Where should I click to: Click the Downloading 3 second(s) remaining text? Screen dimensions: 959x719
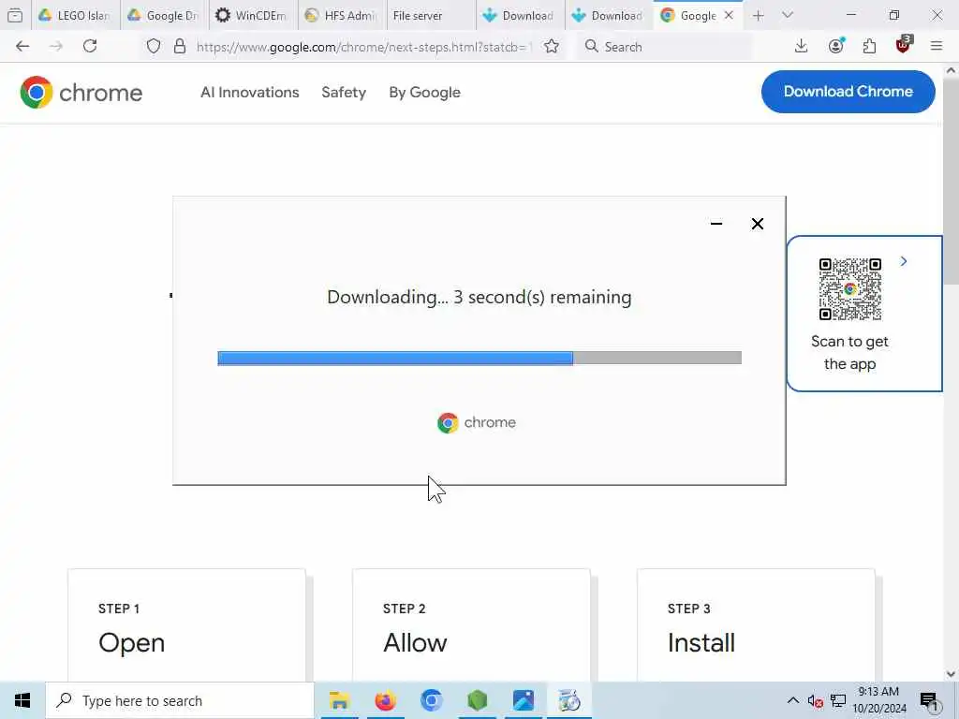479,297
